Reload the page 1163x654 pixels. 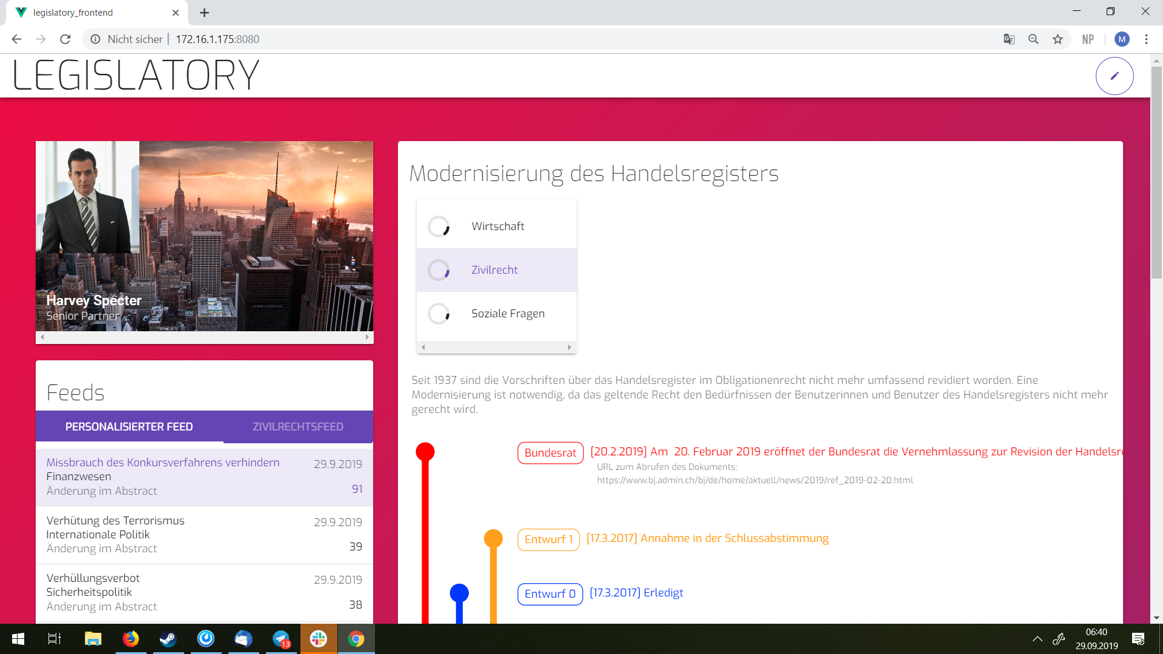tap(65, 39)
